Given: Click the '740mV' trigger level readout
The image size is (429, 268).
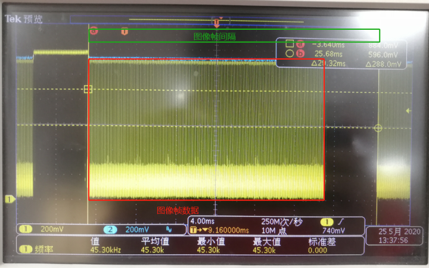Looking at the screenshot, I should pyautogui.click(x=334, y=231).
